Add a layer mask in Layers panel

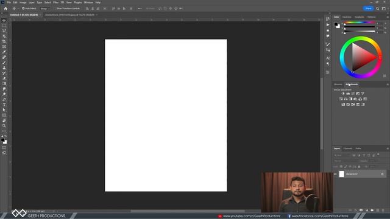(x=361, y=210)
